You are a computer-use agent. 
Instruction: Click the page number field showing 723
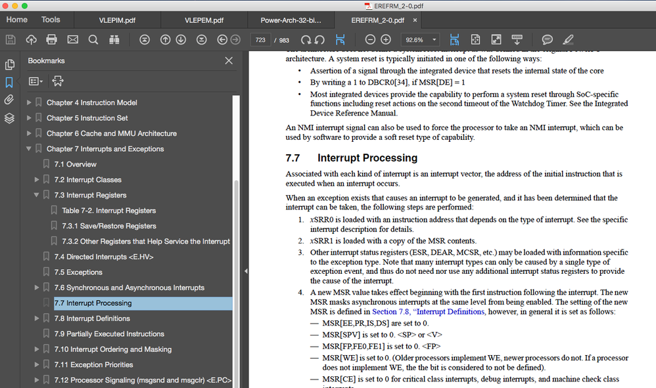tap(260, 39)
